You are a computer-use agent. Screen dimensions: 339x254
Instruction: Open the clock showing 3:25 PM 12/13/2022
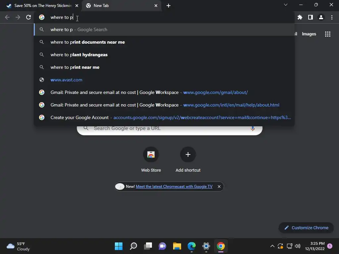(315, 246)
